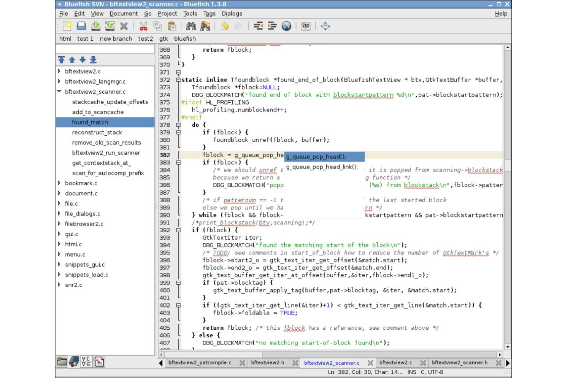567x378 pixels.
Task: Collapse the bftextview2_scanner.c function list
Action: point(59,92)
